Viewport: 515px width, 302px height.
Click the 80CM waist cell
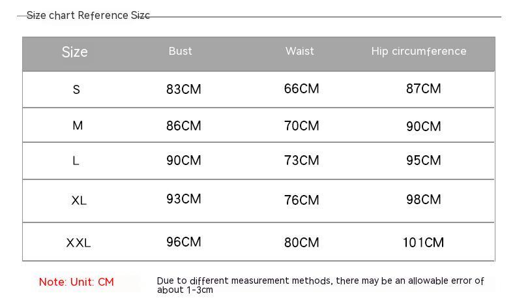coord(302,243)
